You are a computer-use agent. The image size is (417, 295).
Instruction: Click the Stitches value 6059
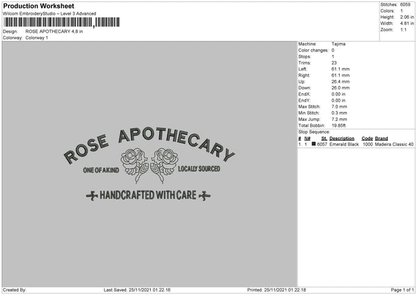pos(405,5)
